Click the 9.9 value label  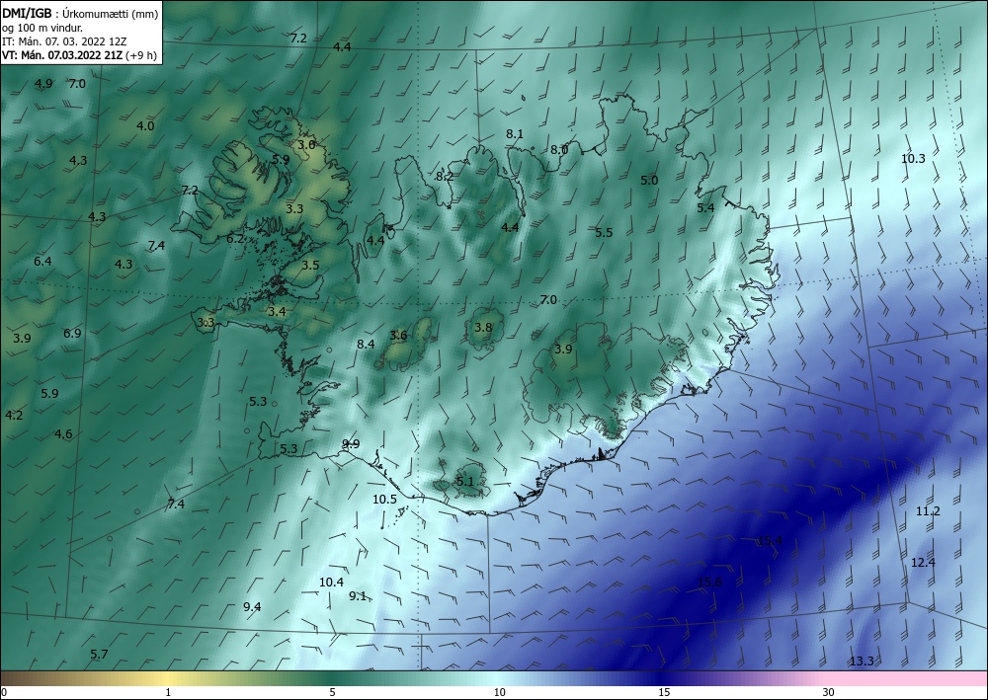click(x=351, y=444)
